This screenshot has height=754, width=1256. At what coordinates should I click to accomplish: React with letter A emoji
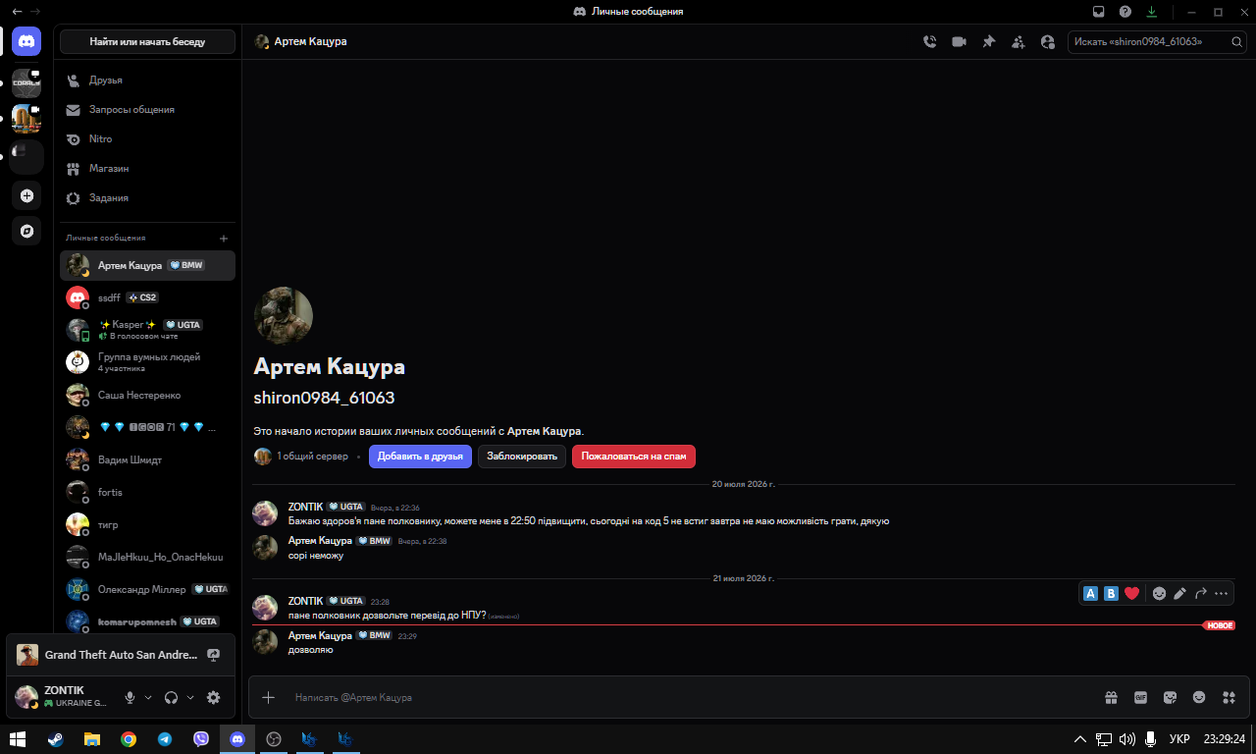(x=1090, y=593)
